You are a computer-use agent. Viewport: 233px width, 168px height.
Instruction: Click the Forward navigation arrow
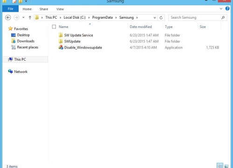click(x=16, y=17)
